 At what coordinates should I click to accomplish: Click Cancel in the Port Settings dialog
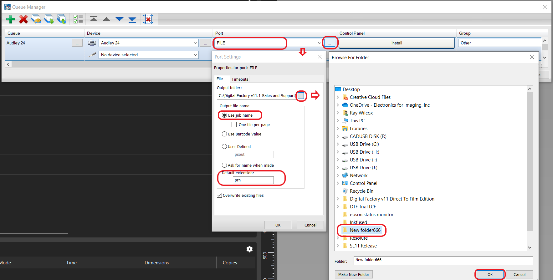pyautogui.click(x=310, y=225)
